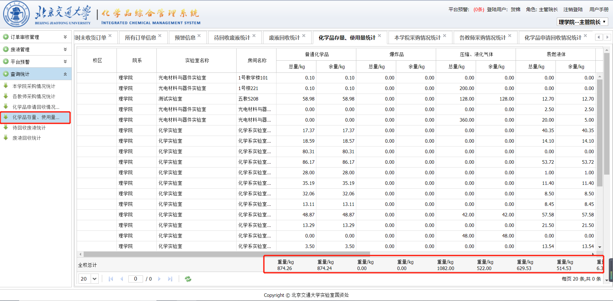Screen dimensions: 613x301
Task: Go to previous page of results
Action: [x=122, y=279]
